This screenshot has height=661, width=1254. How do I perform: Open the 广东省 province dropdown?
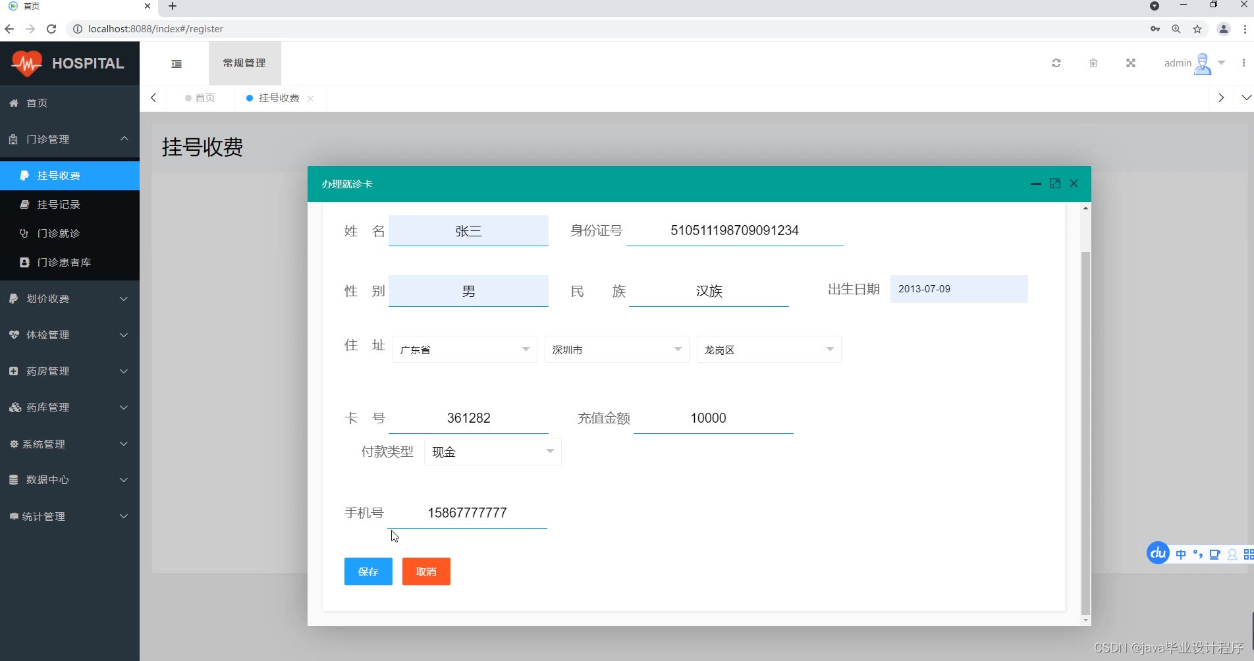click(464, 350)
